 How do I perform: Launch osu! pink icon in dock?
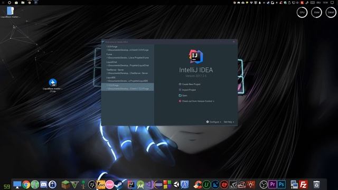click(x=109, y=185)
